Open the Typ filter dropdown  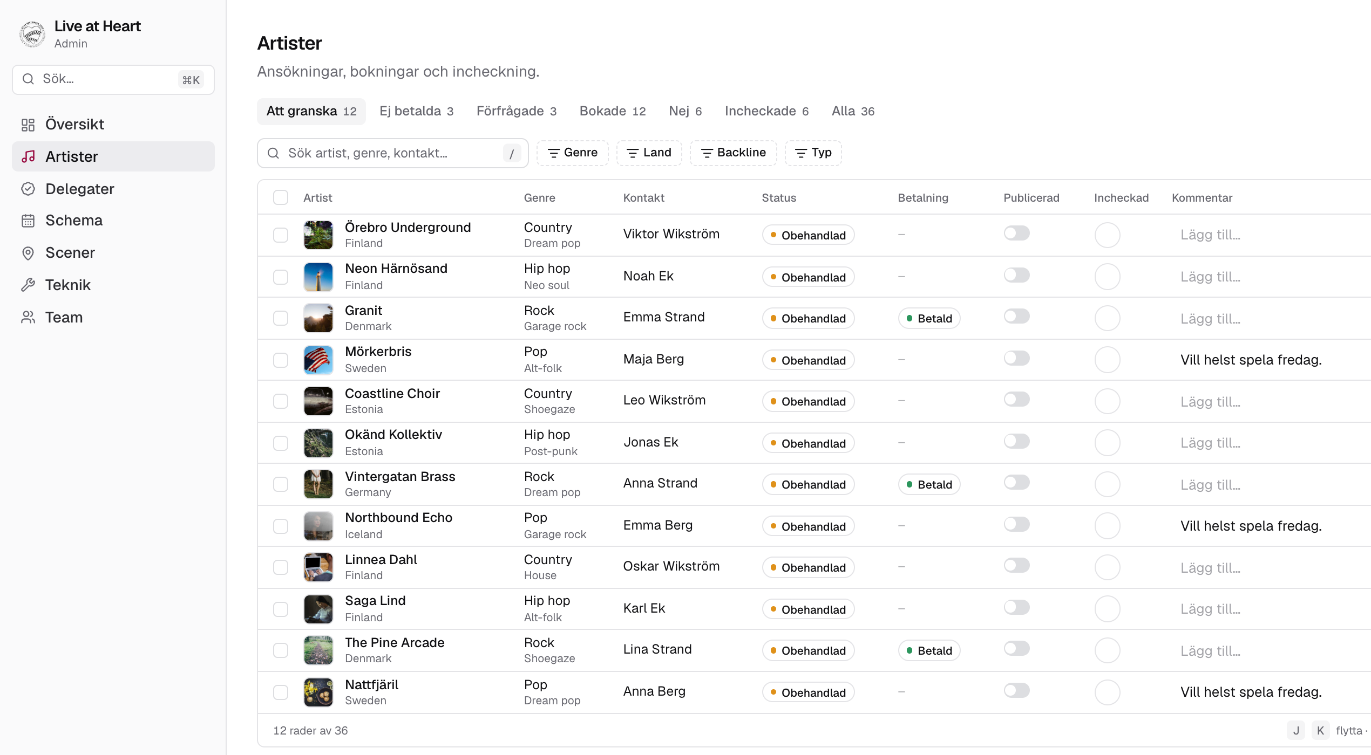(x=813, y=153)
